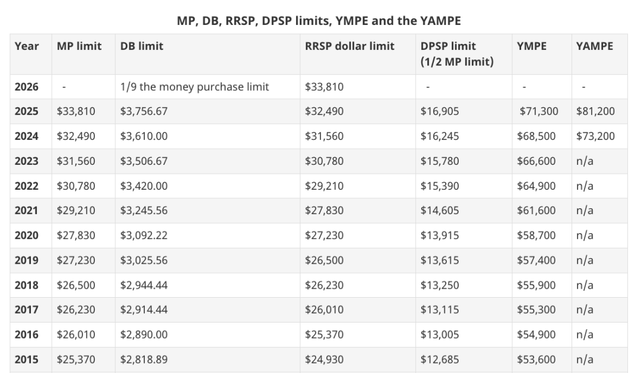Image resolution: width=641 pixels, height=373 pixels.
Task: Click the 2025 MP limit $33,810
Action: click(76, 111)
